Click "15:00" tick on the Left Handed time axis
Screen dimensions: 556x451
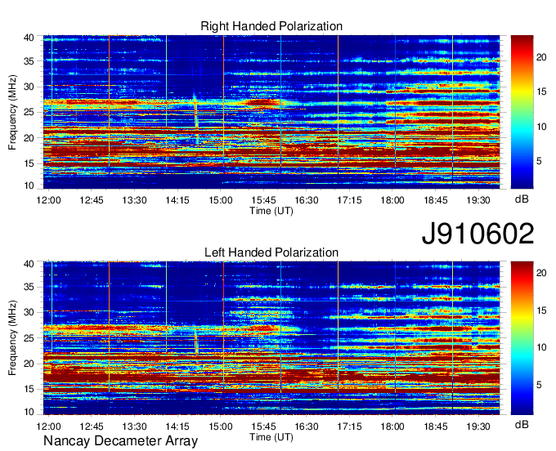click(x=221, y=426)
